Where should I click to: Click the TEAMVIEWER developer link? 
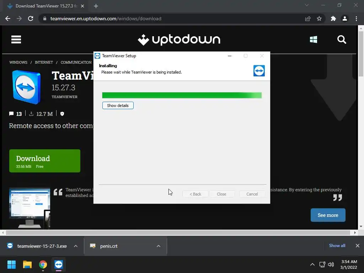point(65,97)
